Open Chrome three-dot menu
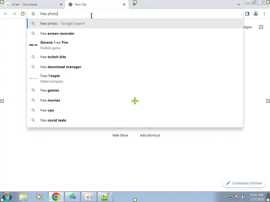The height and width of the screenshot is (202, 270). coord(264,14)
